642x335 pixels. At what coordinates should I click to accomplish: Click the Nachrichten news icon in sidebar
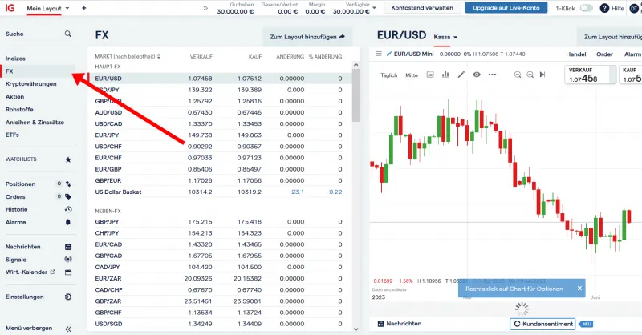68,247
